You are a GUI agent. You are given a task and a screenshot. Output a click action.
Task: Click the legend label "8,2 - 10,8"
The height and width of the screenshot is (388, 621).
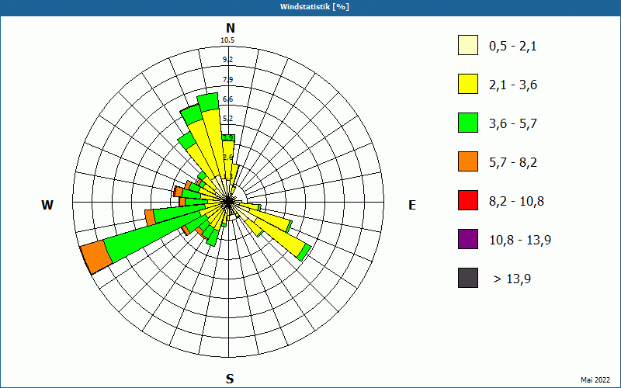pyautogui.click(x=516, y=202)
